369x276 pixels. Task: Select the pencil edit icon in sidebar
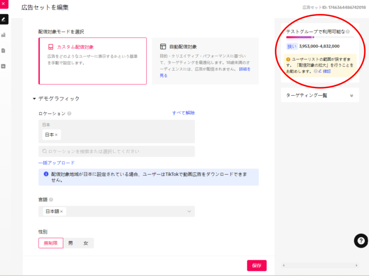(x=4, y=19)
